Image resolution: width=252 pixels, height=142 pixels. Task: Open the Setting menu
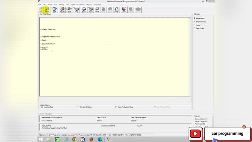(x=61, y=4)
